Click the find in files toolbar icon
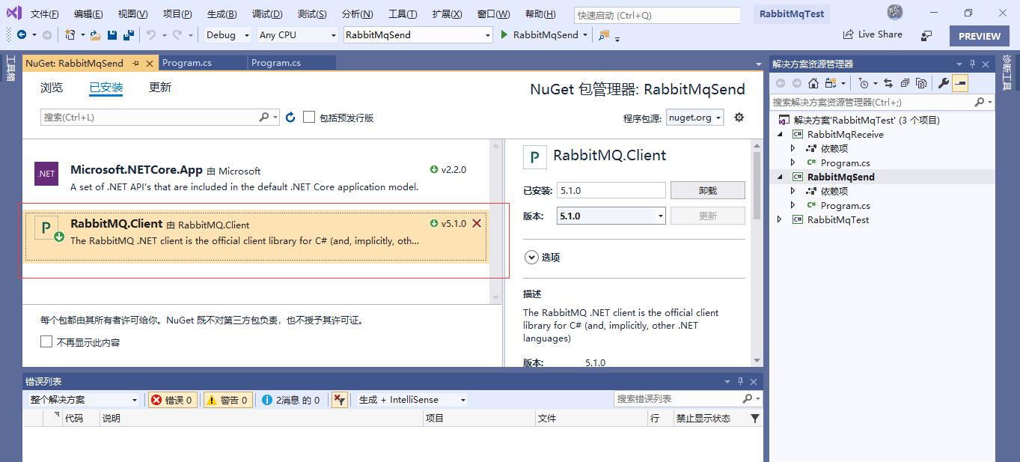1020x462 pixels. click(x=604, y=35)
